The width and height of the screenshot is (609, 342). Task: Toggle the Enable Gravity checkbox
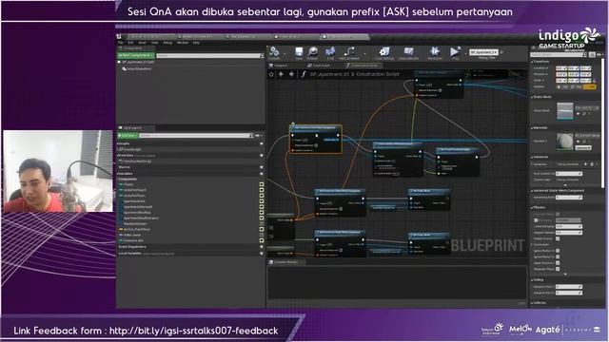coord(558,238)
